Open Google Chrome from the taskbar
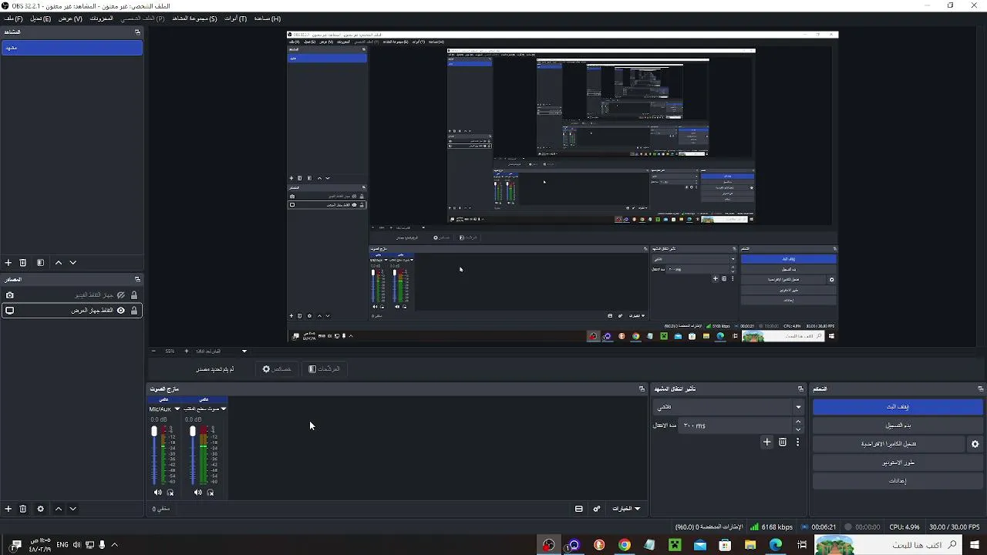The height and width of the screenshot is (555, 987). pos(624,545)
